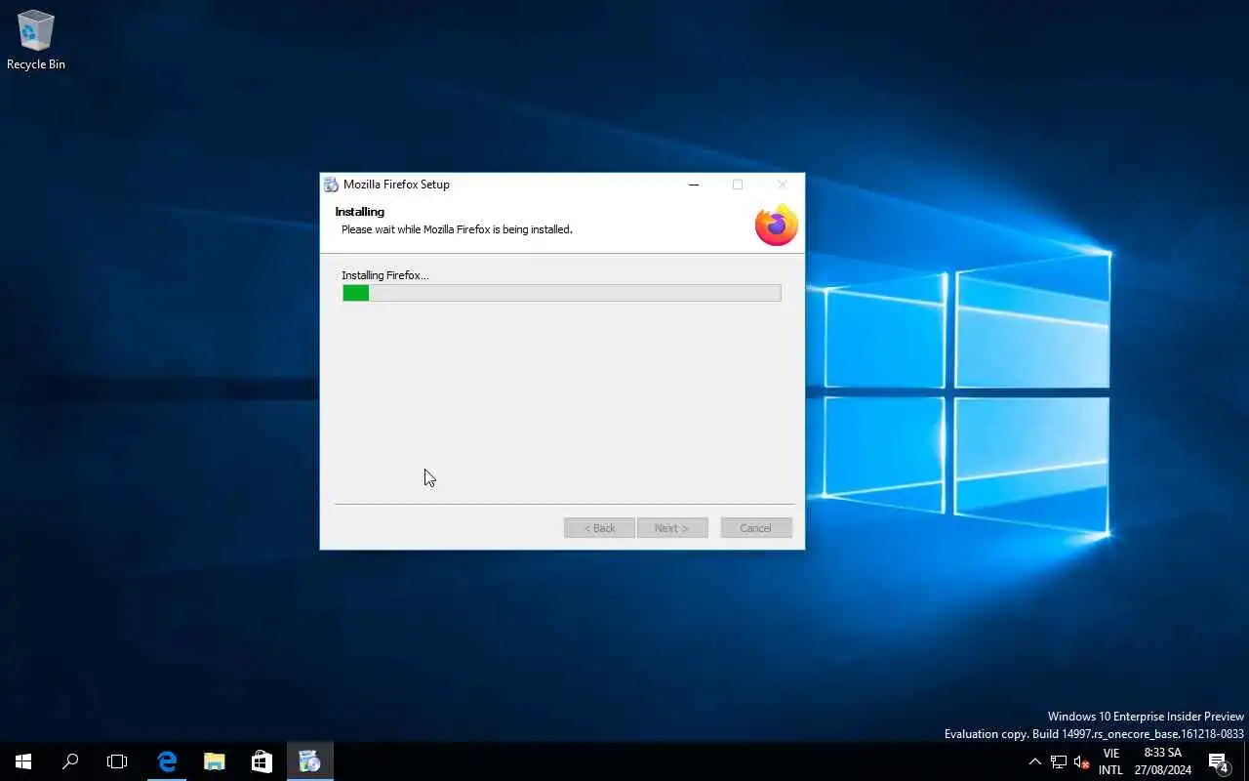Open the network status tray icon
This screenshot has width=1249, height=781.
pyautogui.click(x=1059, y=761)
